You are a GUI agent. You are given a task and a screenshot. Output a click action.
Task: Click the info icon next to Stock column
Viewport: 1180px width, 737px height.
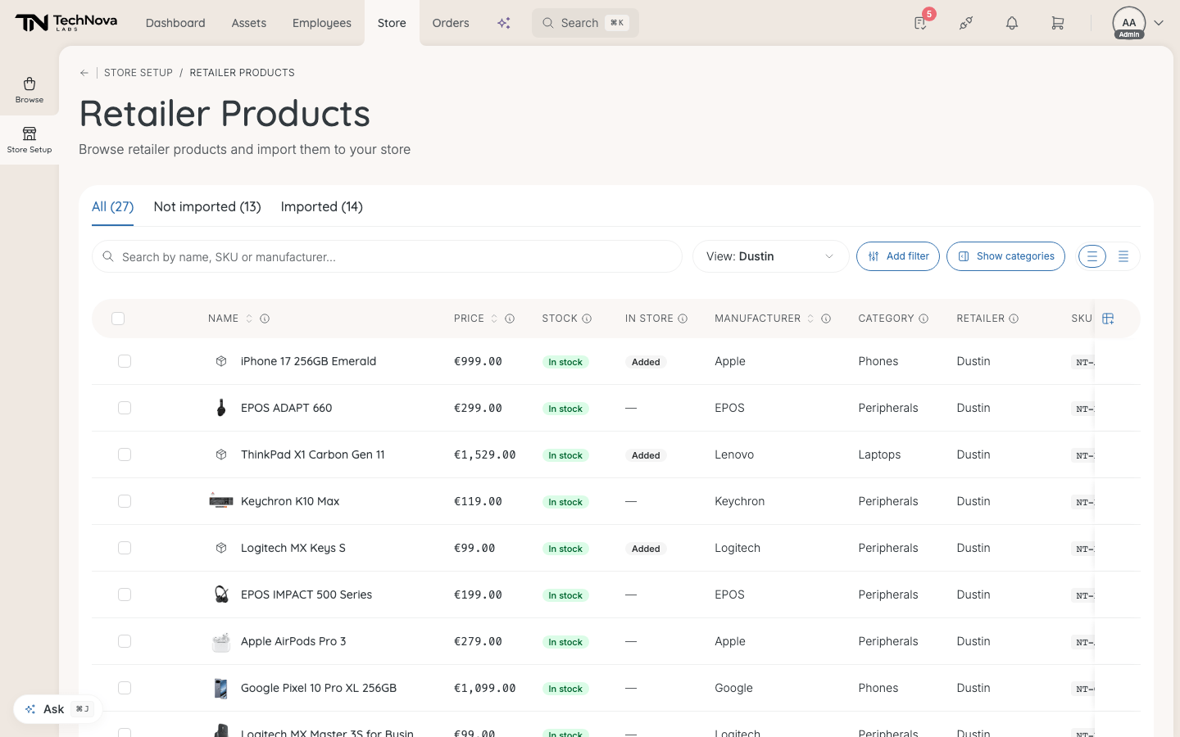click(x=587, y=319)
